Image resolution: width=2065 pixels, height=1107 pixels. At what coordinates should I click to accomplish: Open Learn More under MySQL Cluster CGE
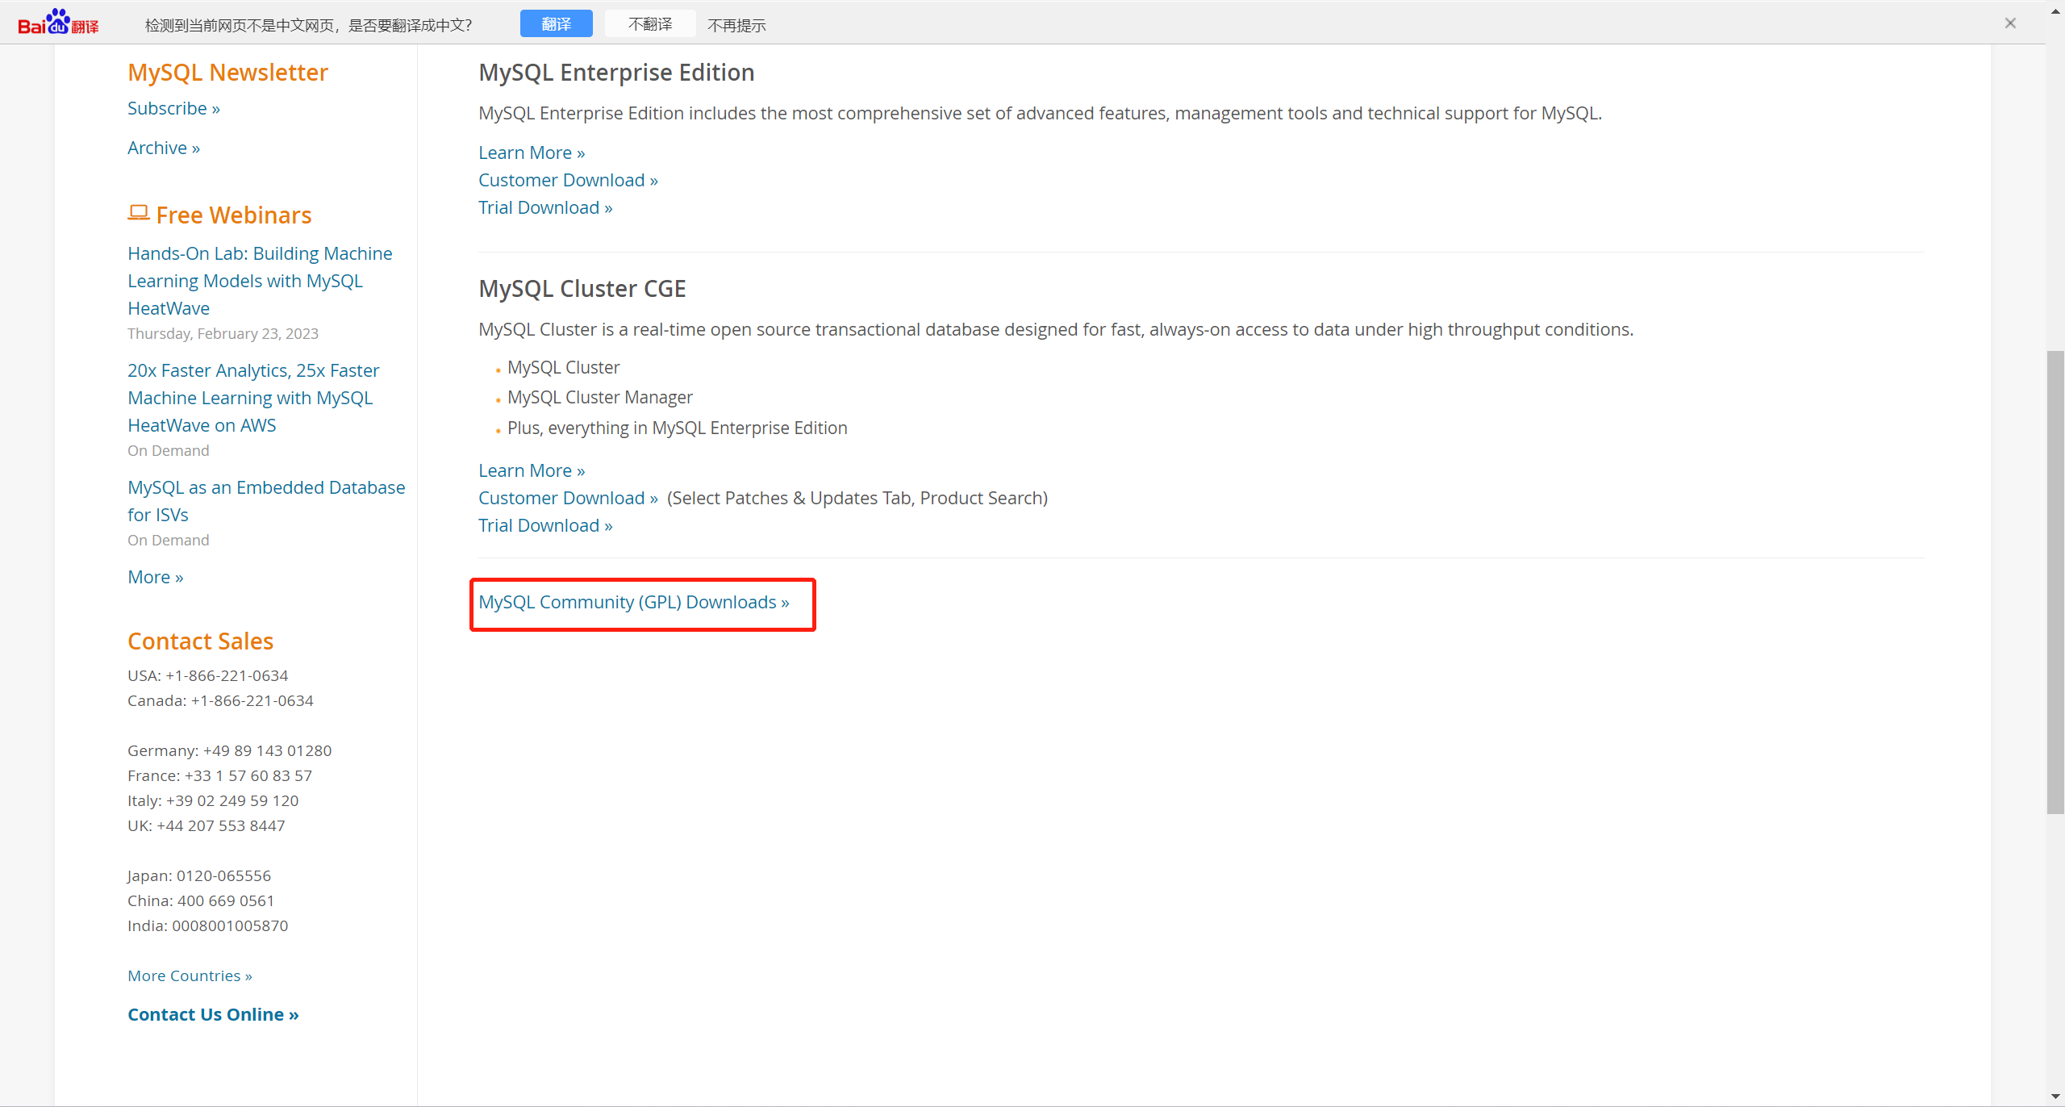[x=532, y=470]
